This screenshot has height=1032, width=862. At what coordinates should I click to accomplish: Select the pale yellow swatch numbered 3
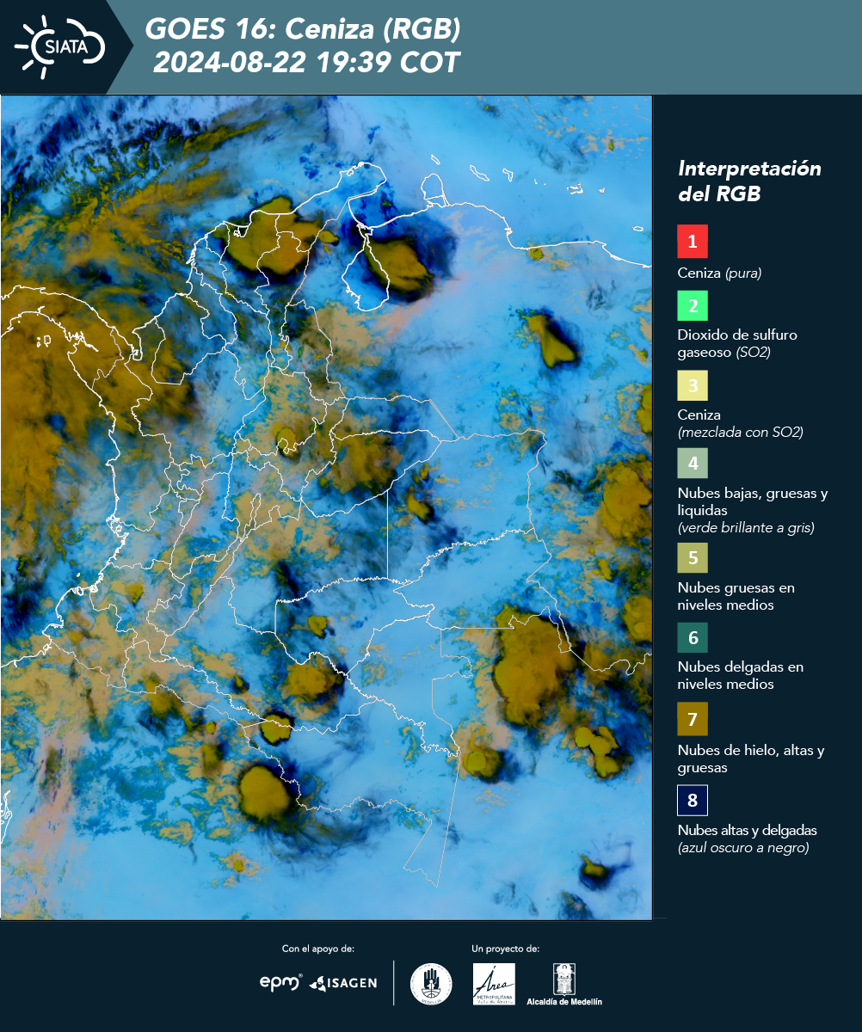tap(693, 385)
